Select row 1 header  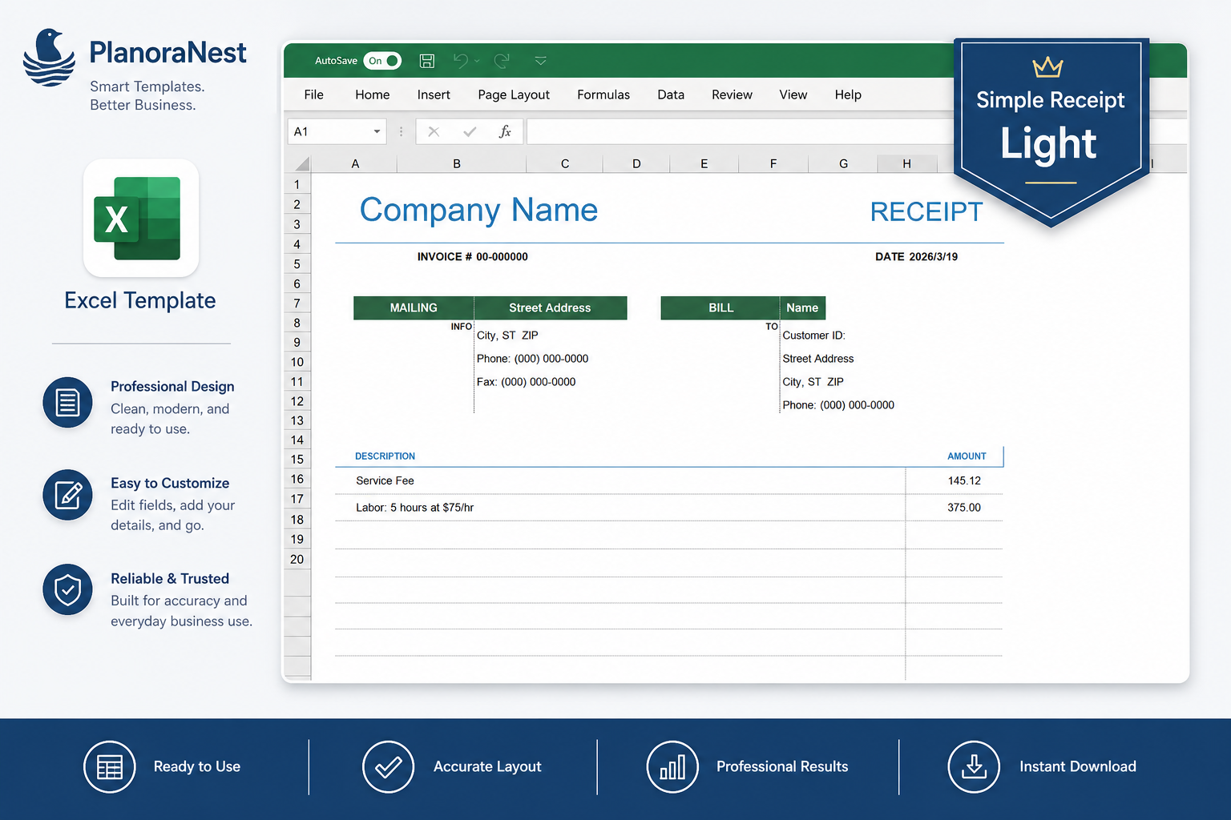pos(297,184)
